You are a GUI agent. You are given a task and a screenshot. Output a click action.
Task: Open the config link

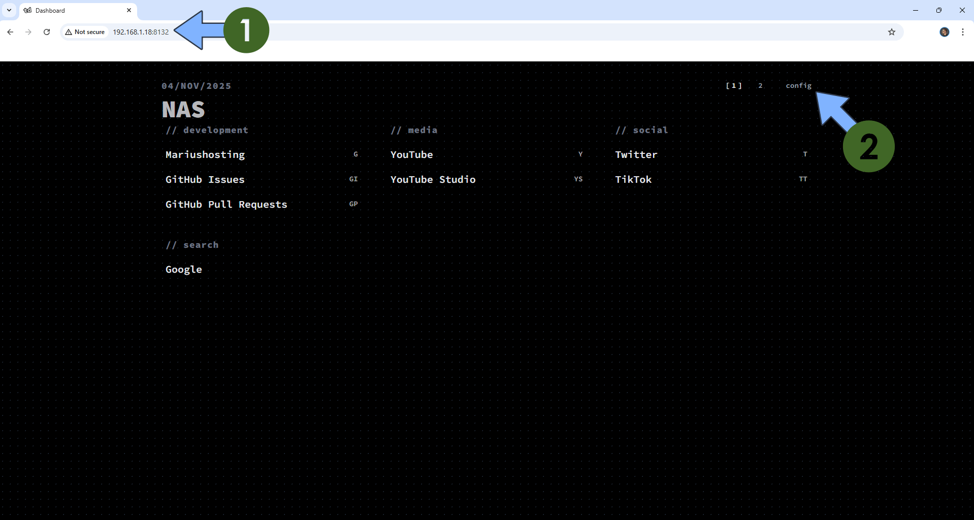(x=798, y=85)
